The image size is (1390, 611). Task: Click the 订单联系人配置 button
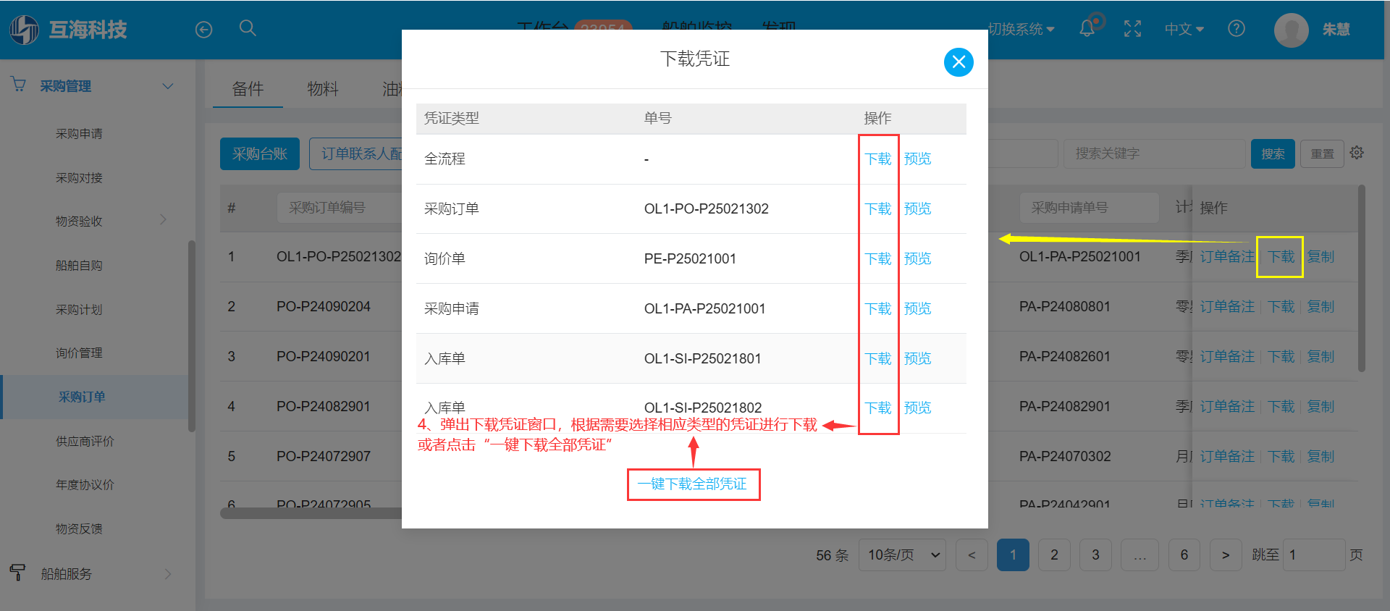click(356, 153)
